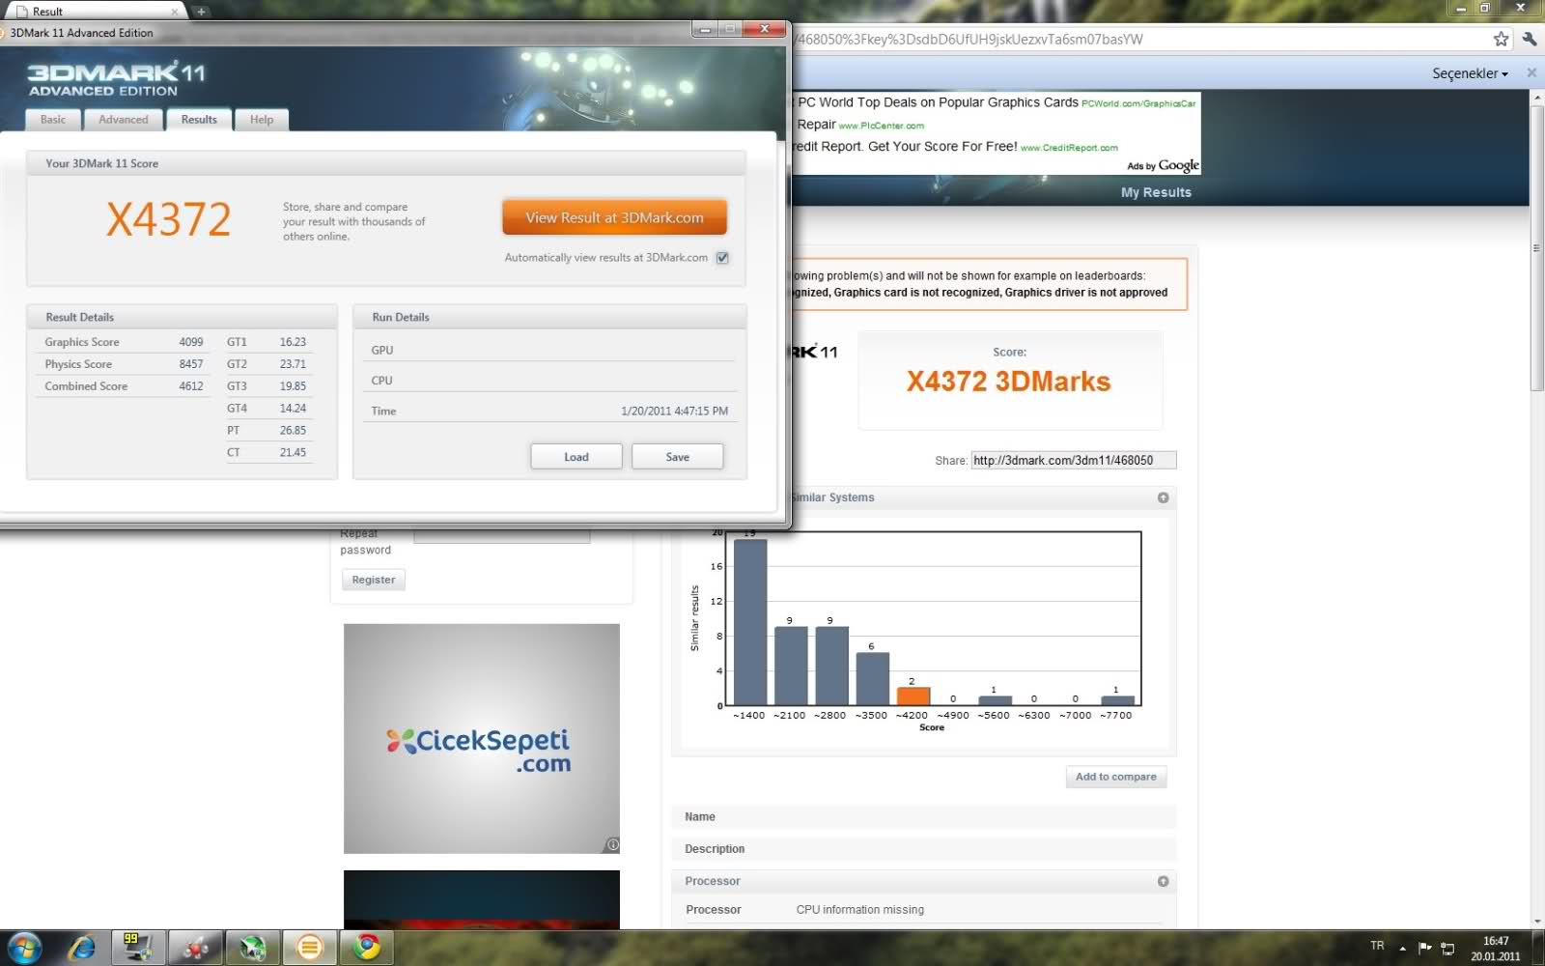Click the Combined Score value 4612

tap(191, 386)
